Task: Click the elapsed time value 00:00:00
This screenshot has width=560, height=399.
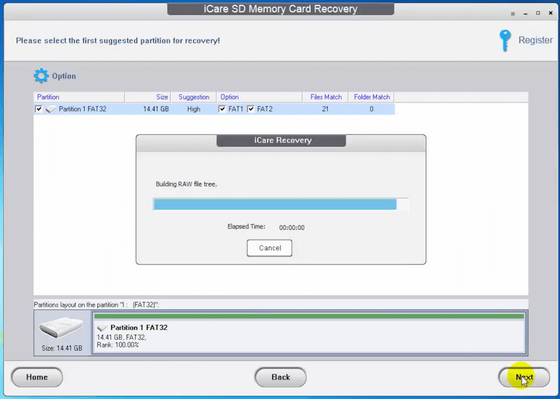Action: 292,228
